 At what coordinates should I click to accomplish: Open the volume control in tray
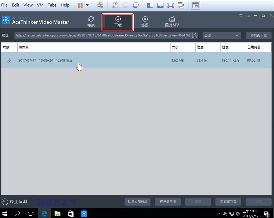(x=225, y=214)
